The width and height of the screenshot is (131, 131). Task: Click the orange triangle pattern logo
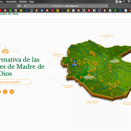tap(5, 51)
